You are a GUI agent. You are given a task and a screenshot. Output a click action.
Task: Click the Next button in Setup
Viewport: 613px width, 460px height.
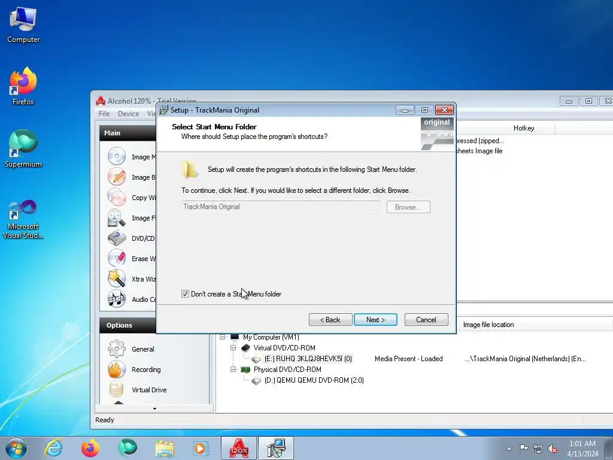coord(375,320)
